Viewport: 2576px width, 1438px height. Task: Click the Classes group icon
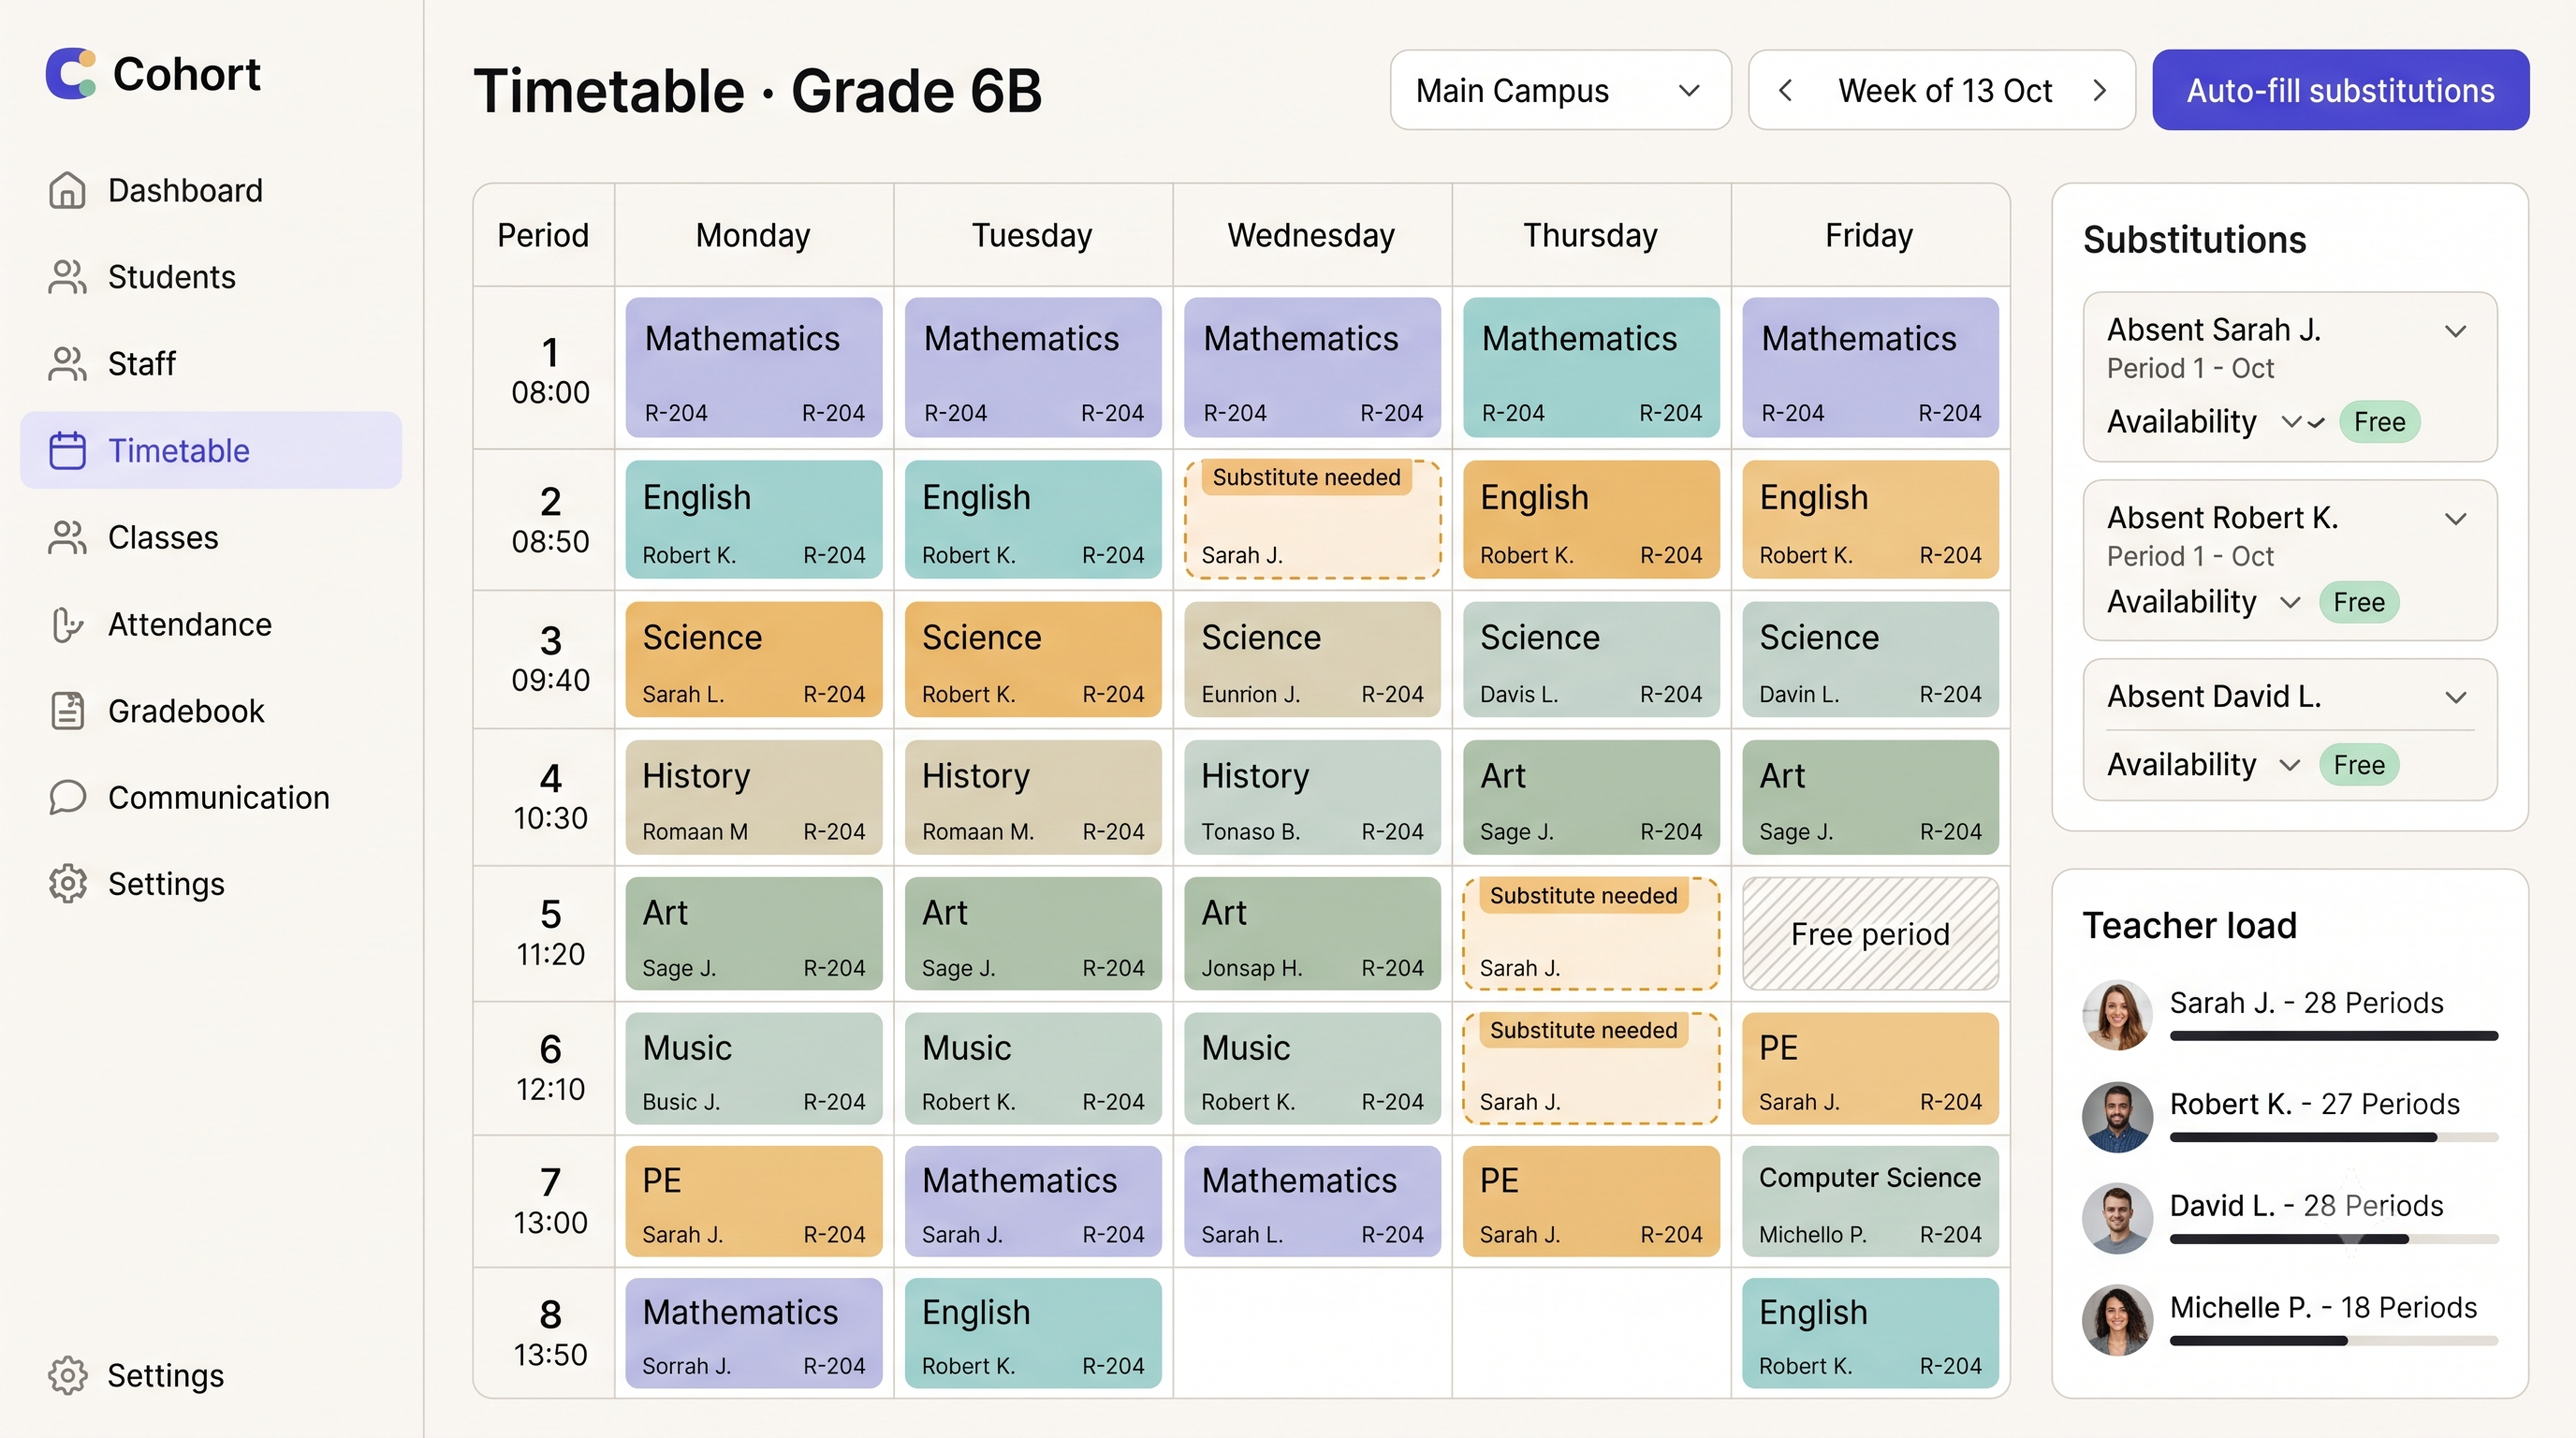(x=67, y=537)
